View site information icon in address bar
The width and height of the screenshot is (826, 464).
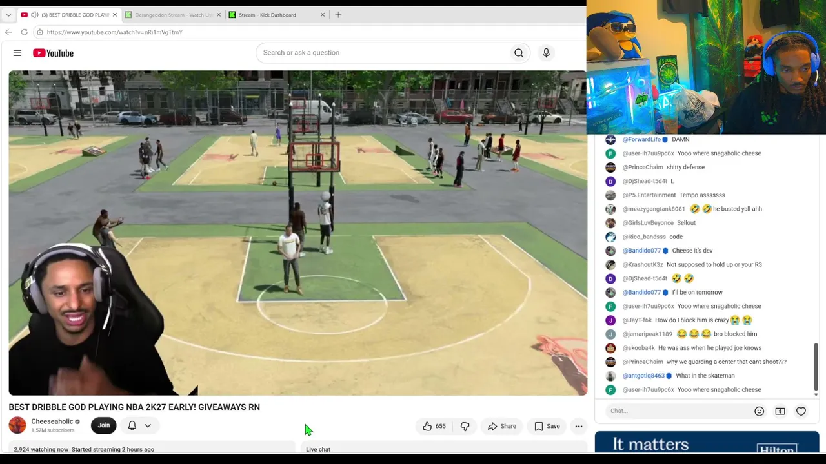click(40, 32)
